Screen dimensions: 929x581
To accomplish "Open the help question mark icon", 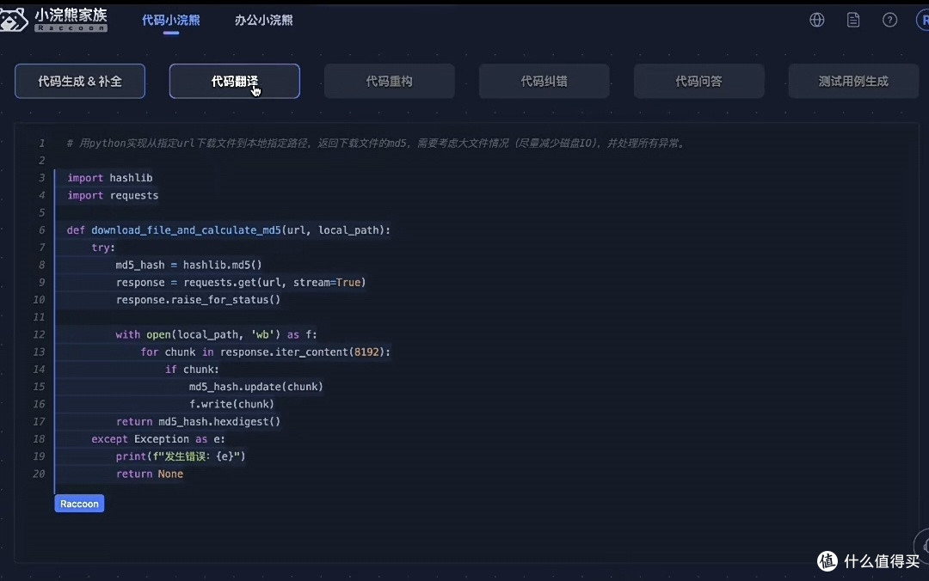I will click(x=890, y=20).
